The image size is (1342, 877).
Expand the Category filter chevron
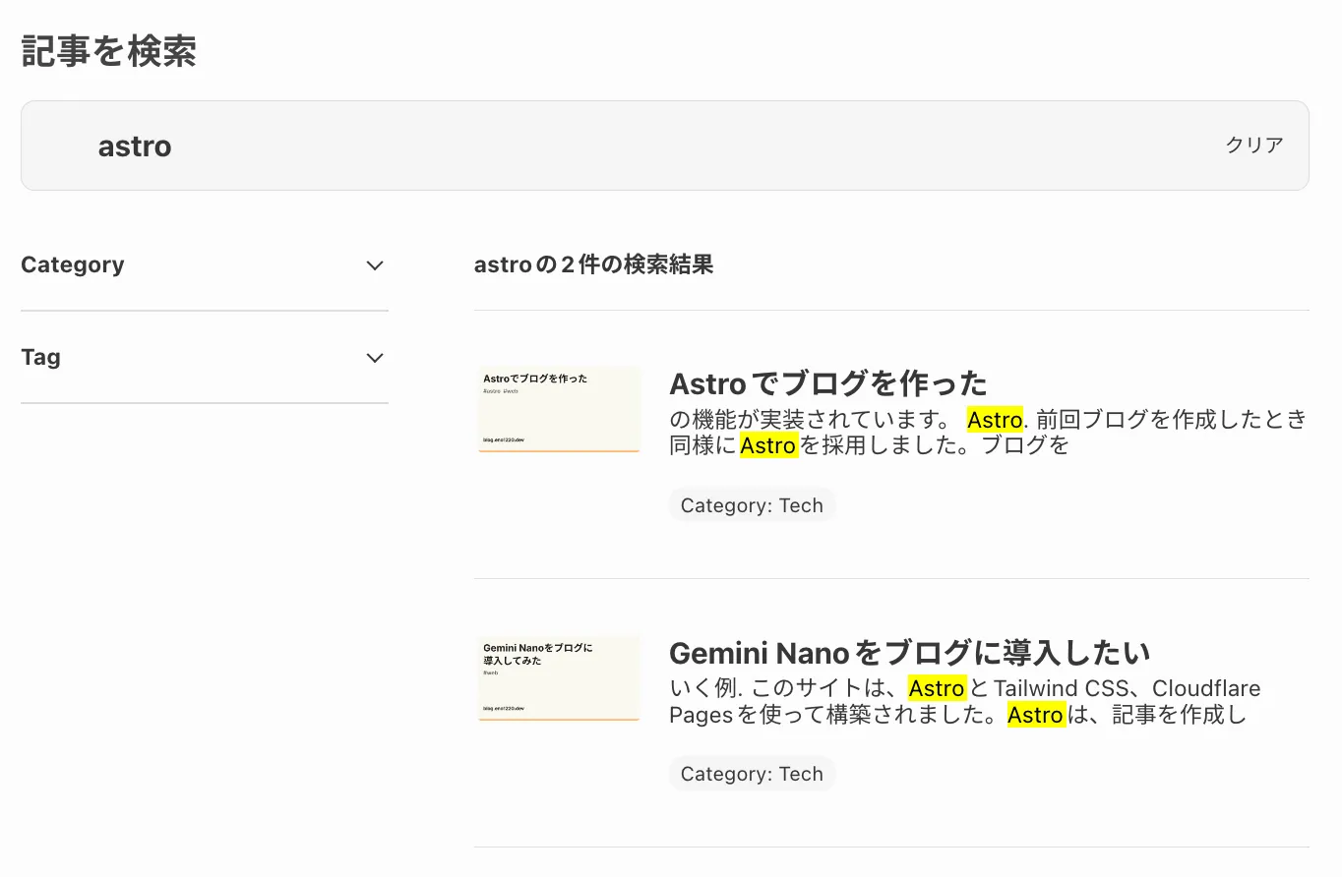tap(374, 265)
